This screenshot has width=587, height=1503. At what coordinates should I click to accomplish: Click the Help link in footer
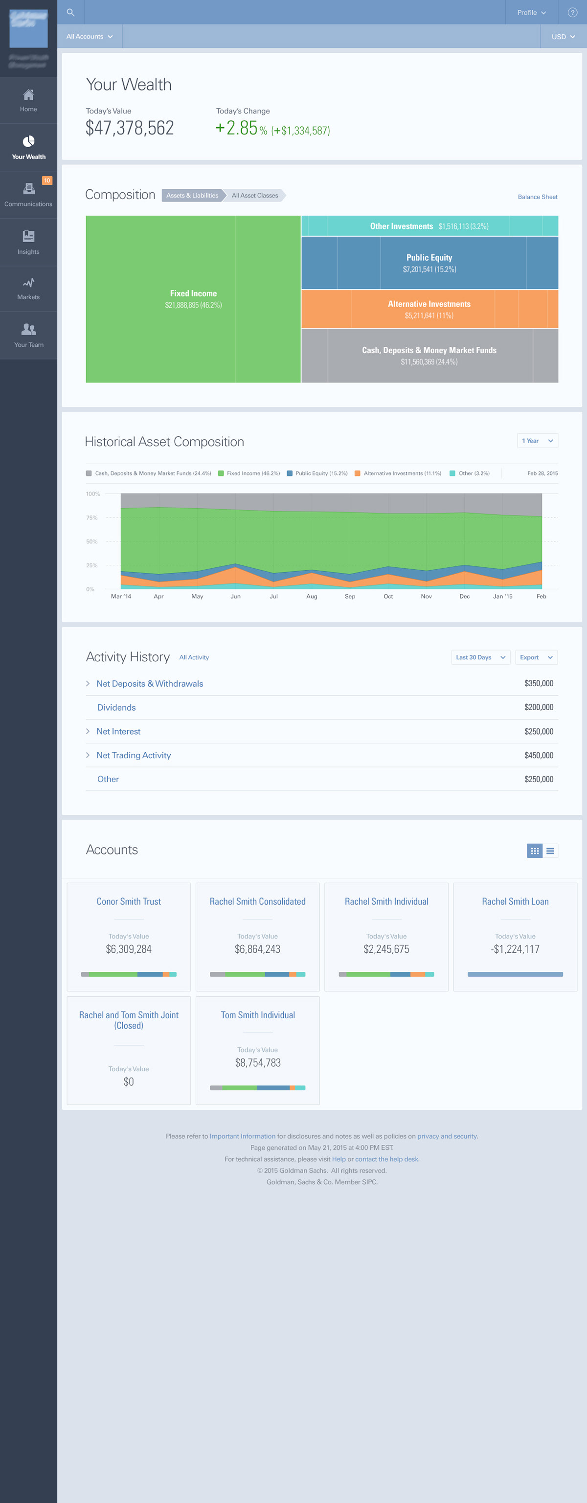[339, 1159]
